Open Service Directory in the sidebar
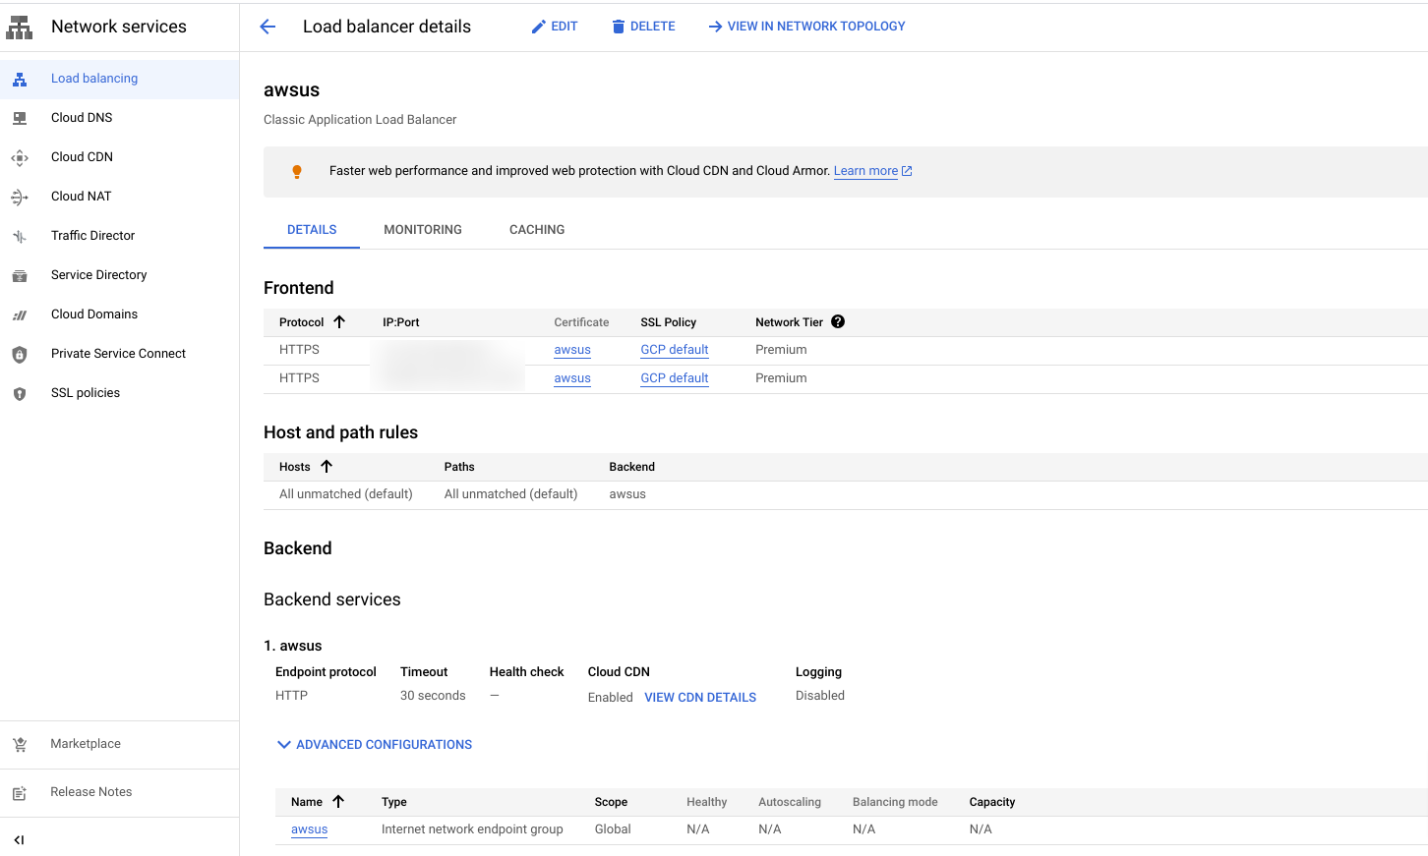This screenshot has height=856, width=1428. tap(119, 275)
